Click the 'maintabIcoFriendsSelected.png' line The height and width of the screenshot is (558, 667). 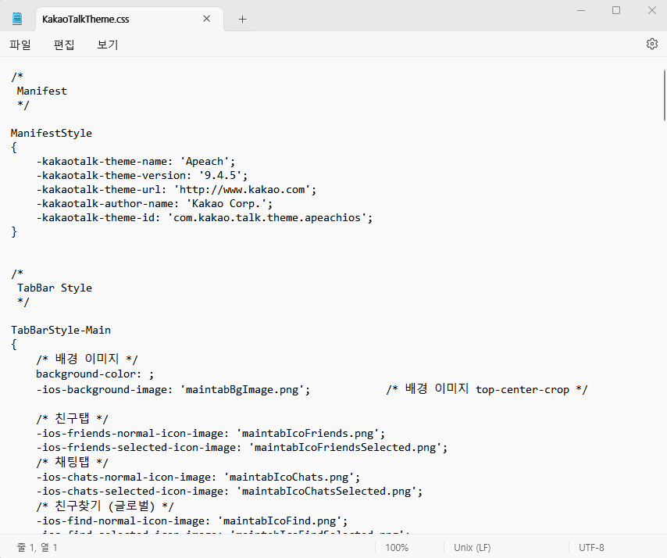click(242, 447)
